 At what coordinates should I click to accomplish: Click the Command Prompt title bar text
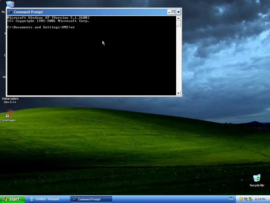pyautogui.click(x=28, y=12)
